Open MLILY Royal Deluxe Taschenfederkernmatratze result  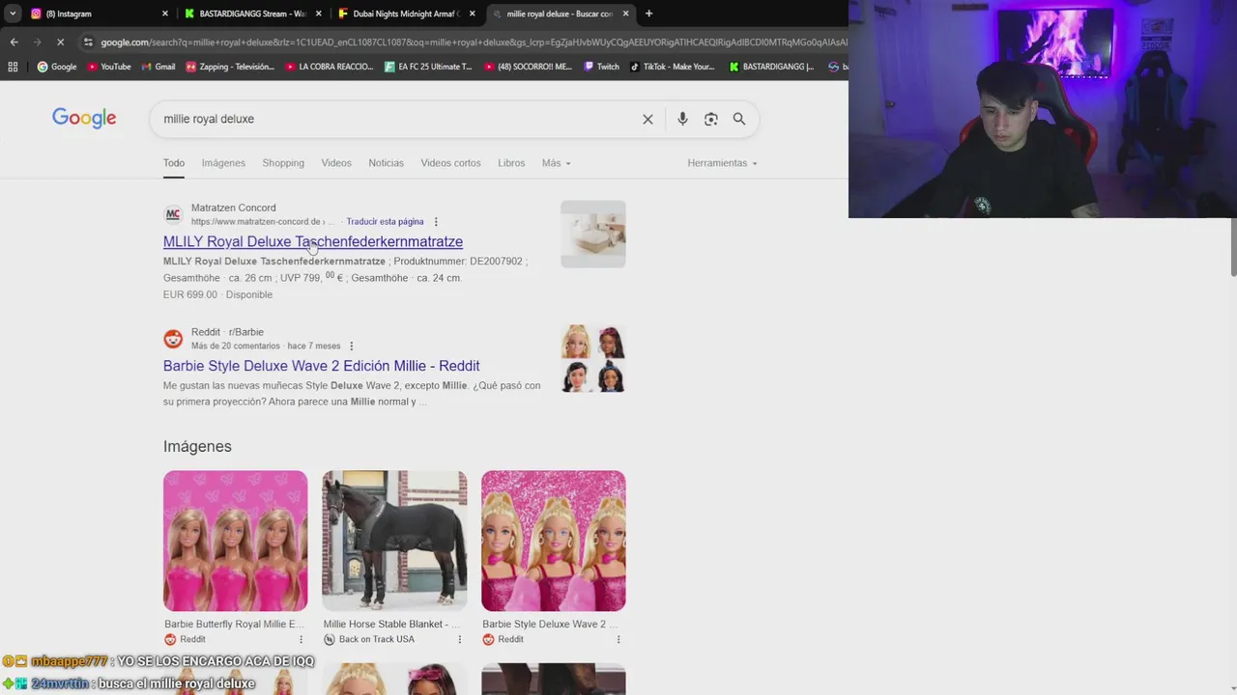point(313,241)
